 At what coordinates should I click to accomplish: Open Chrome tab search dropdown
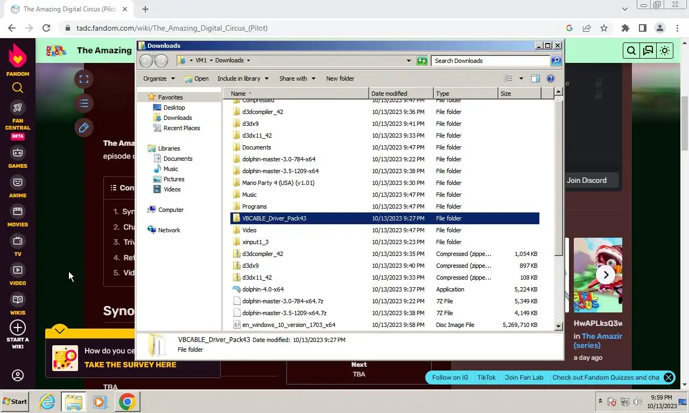pyautogui.click(x=625, y=9)
